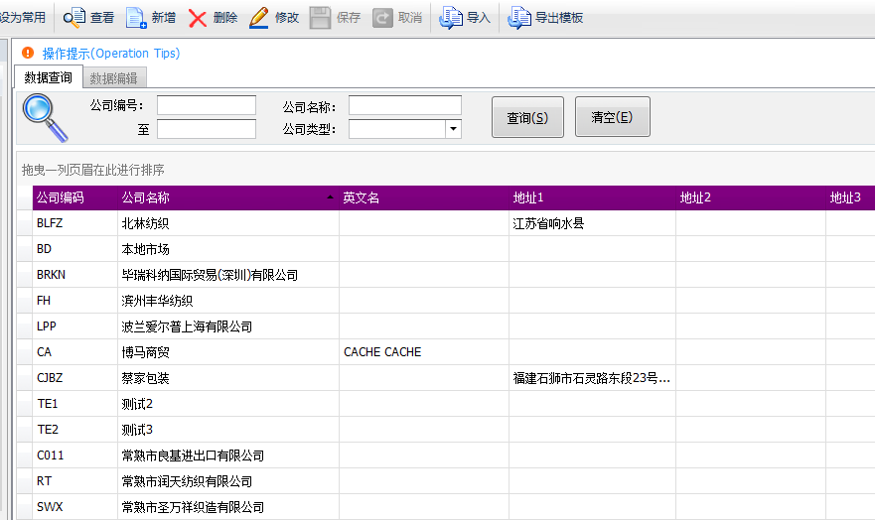875x520 pixels.
Task: Select the 博马商贸 cell
Action: click(x=228, y=352)
